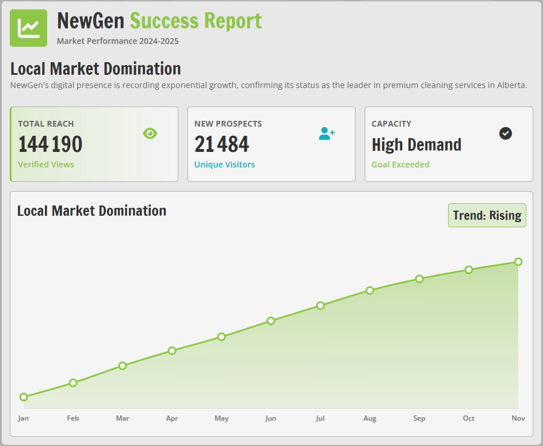The image size is (543, 446).
Task: Click the Unique Visitors link
Action: click(x=224, y=165)
